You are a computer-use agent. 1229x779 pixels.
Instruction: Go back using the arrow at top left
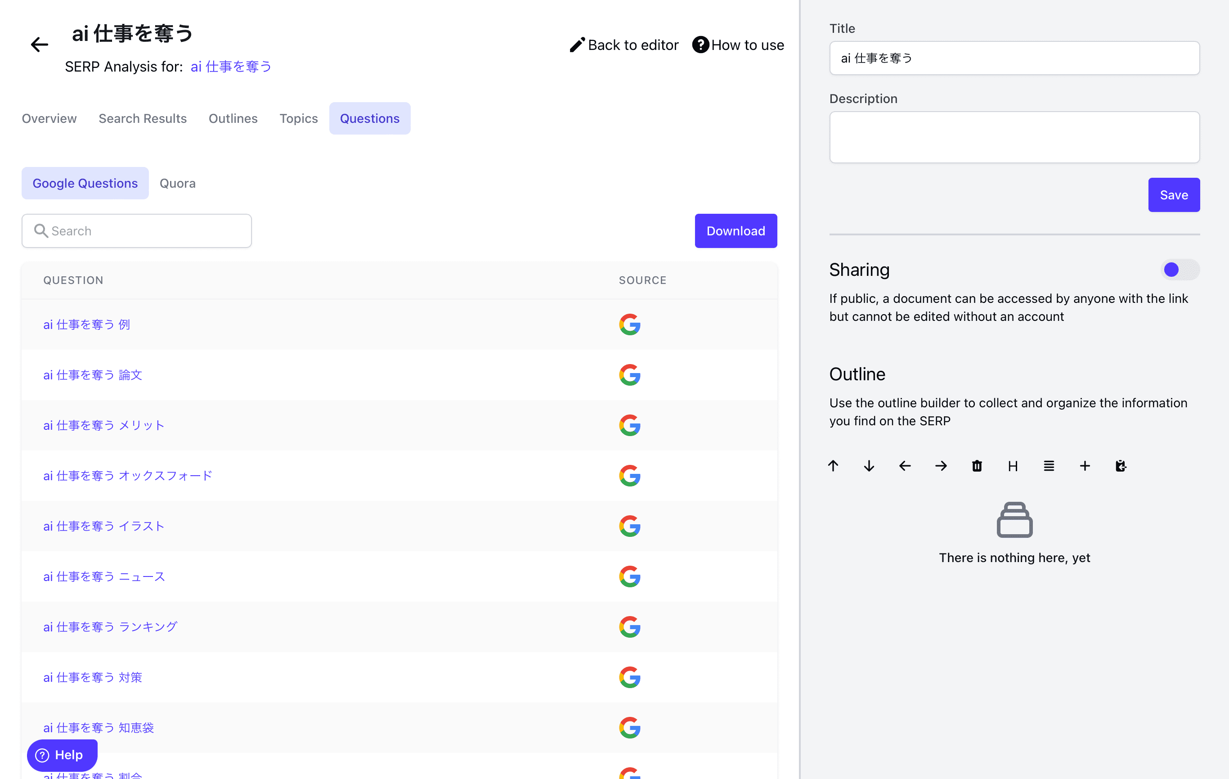click(39, 45)
